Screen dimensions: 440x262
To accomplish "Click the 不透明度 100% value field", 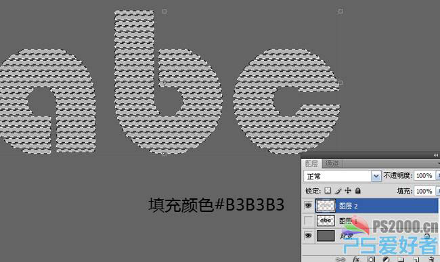I will coord(424,176).
